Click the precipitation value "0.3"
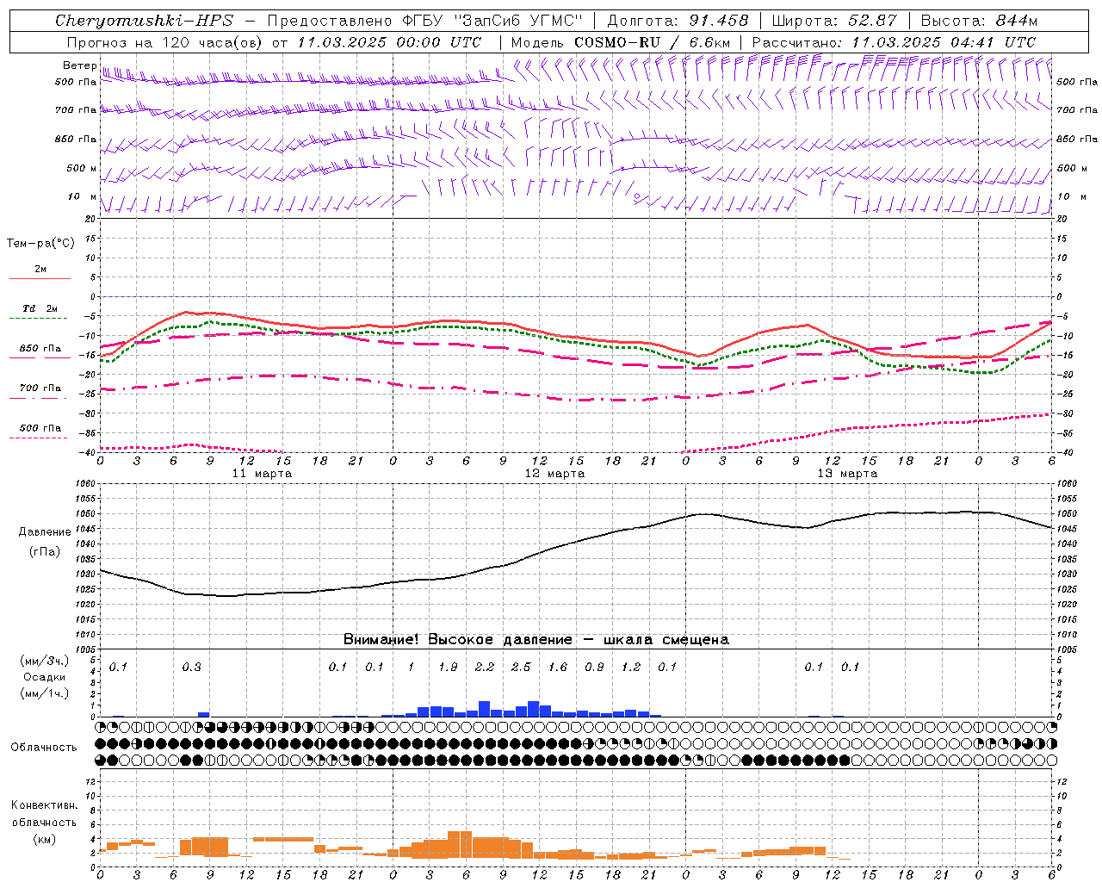 (x=191, y=667)
